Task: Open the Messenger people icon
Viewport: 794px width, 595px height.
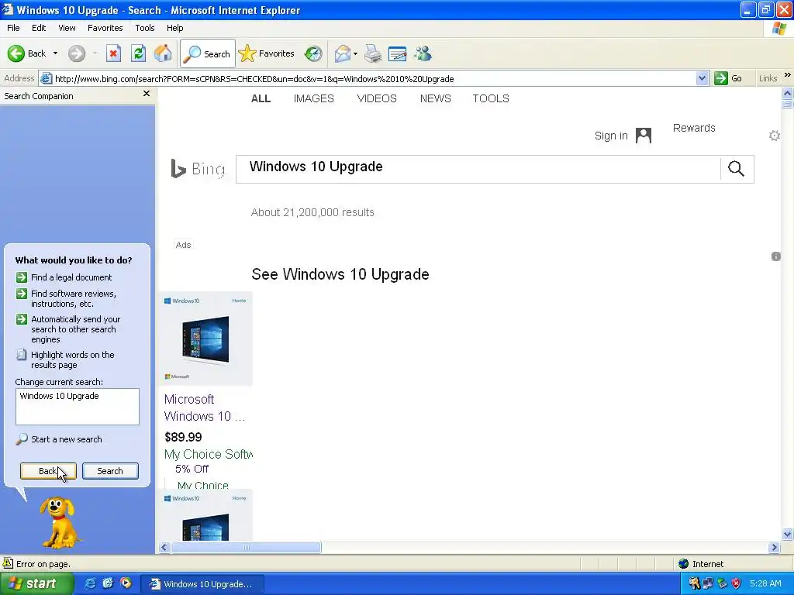Action: [x=423, y=53]
